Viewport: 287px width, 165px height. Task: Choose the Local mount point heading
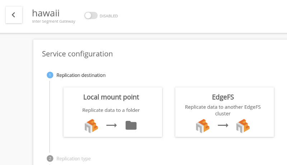(x=111, y=97)
